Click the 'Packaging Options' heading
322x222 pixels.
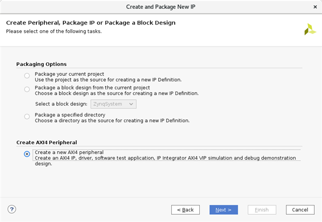[x=42, y=64]
